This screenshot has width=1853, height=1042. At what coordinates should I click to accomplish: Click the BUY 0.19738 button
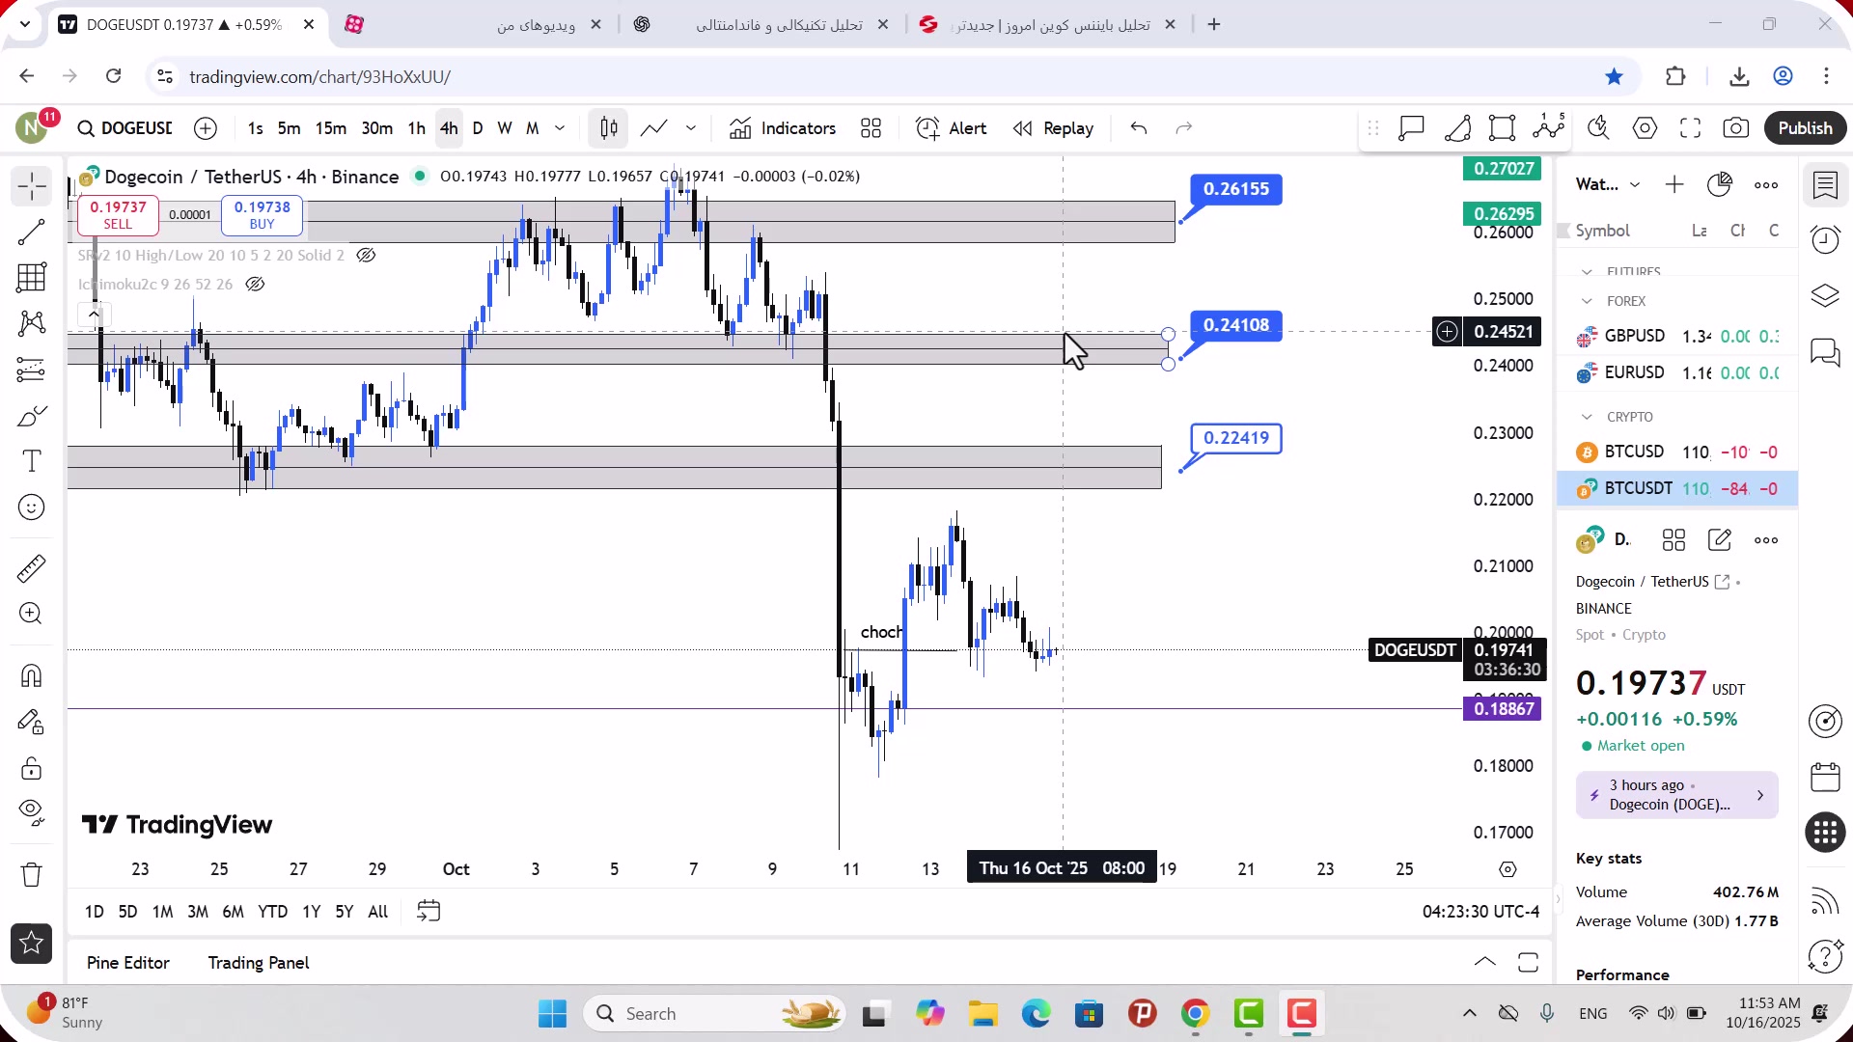click(262, 215)
